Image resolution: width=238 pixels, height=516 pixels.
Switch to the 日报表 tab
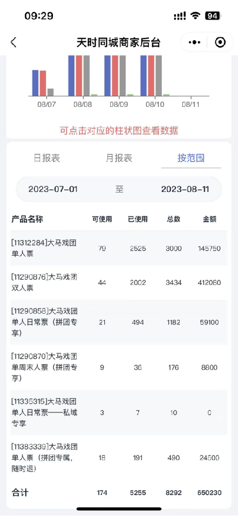[47, 158]
